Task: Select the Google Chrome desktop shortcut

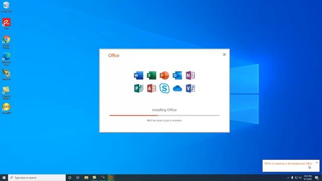Action: pos(7,42)
